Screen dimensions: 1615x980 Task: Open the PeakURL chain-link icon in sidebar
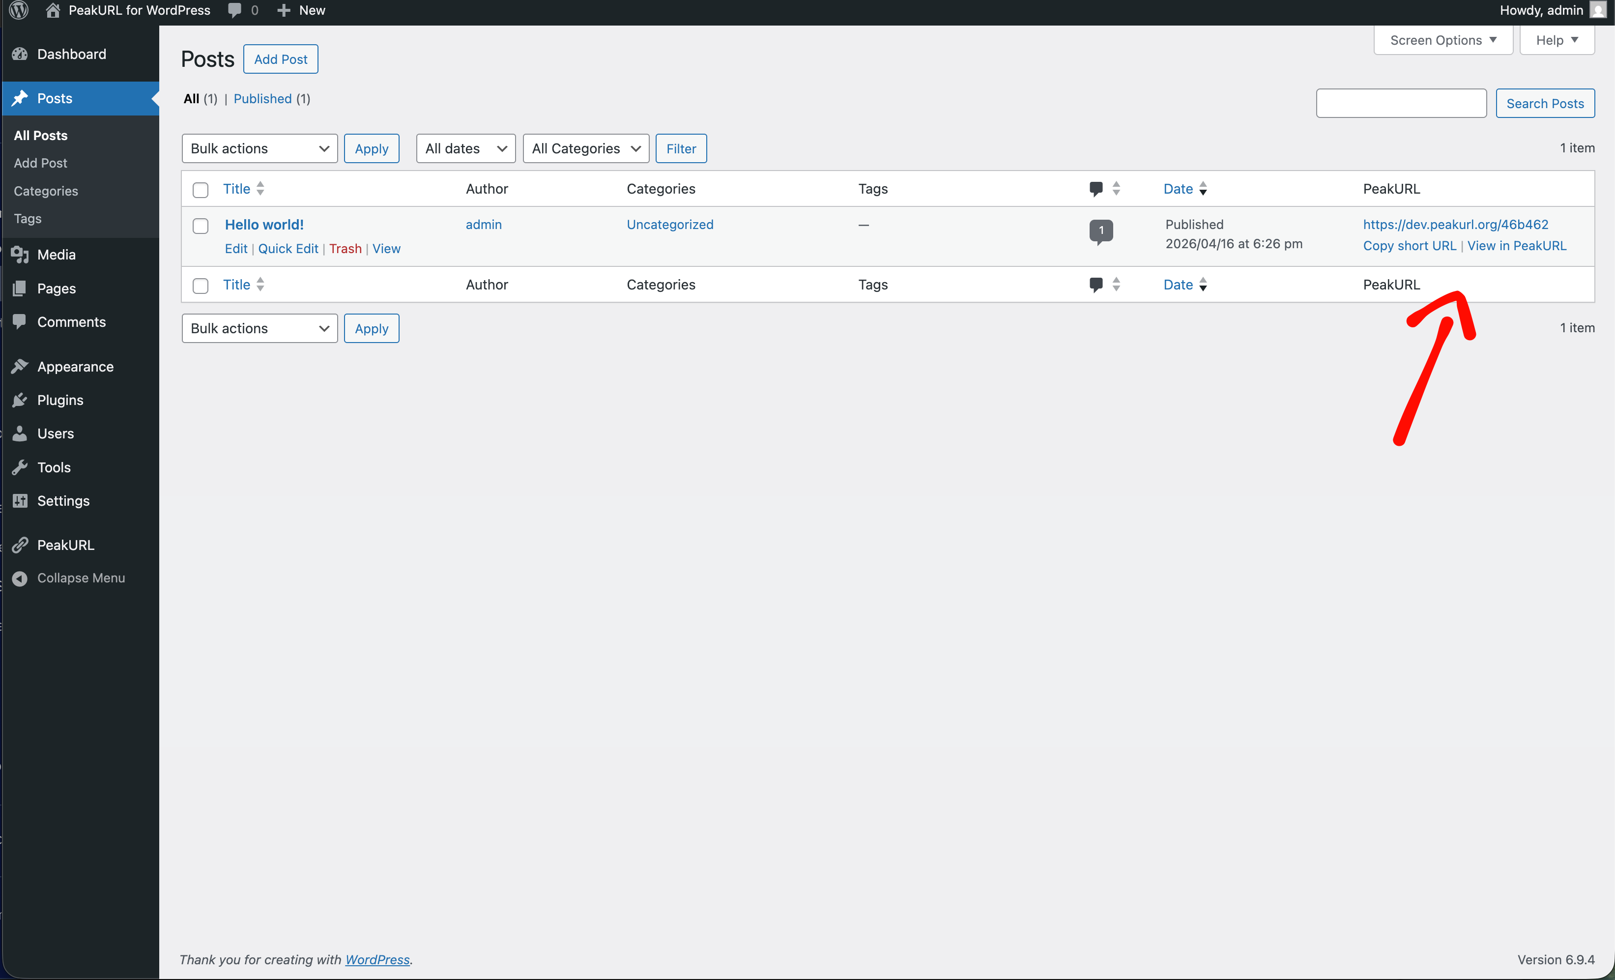pos(20,544)
